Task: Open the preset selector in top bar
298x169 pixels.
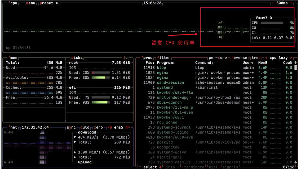Action: [47, 3]
